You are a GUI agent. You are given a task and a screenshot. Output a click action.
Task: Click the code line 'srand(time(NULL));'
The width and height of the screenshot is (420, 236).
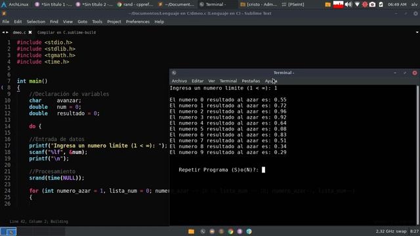tap(56, 178)
